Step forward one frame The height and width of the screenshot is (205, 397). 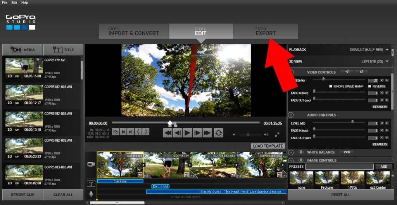tap(197, 133)
